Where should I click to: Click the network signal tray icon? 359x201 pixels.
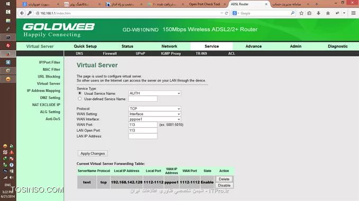click(5, 177)
